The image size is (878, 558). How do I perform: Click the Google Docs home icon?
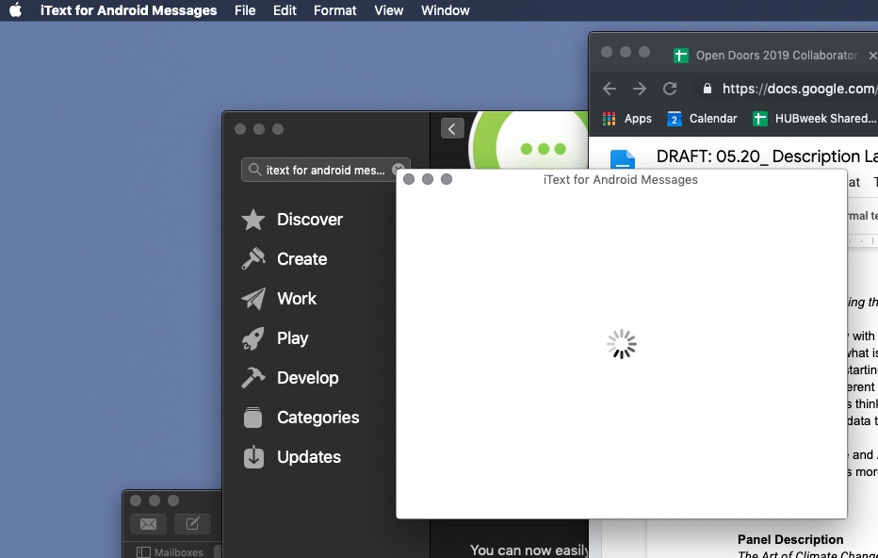622,159
